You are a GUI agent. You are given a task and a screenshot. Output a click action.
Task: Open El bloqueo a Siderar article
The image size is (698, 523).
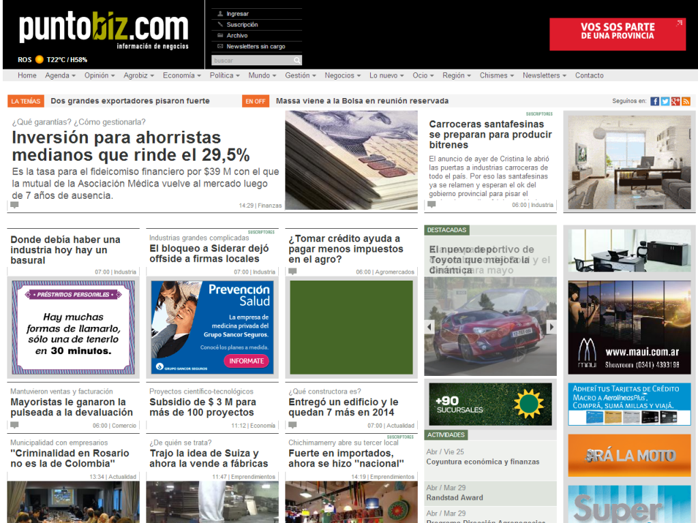coord(209,253)
